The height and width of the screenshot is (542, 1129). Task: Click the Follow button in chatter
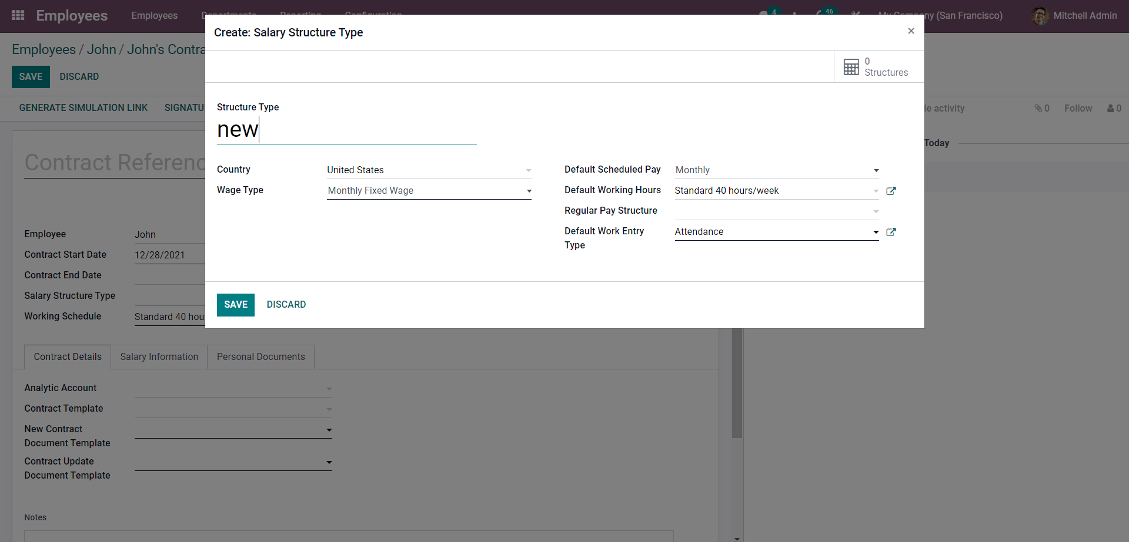(x=1078, y=109)
